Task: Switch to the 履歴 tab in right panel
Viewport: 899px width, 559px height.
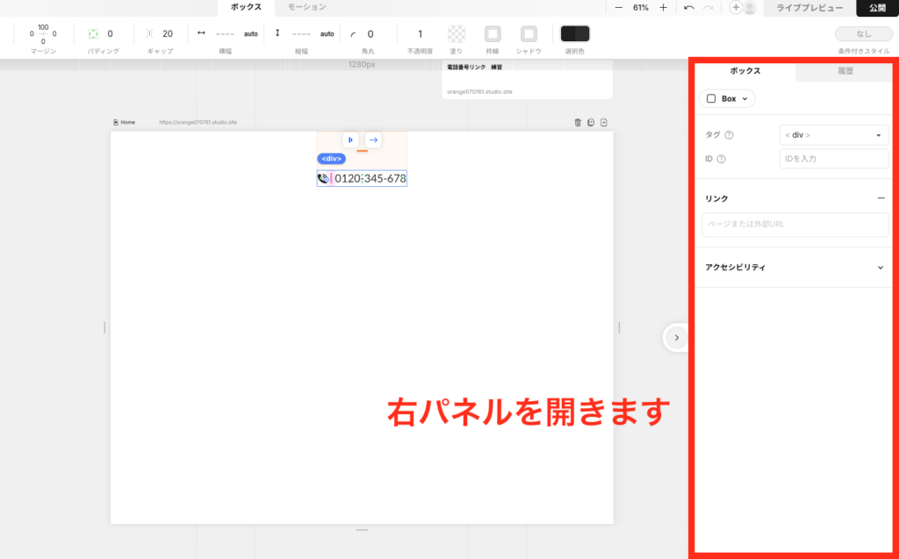Action: [845, 71]
